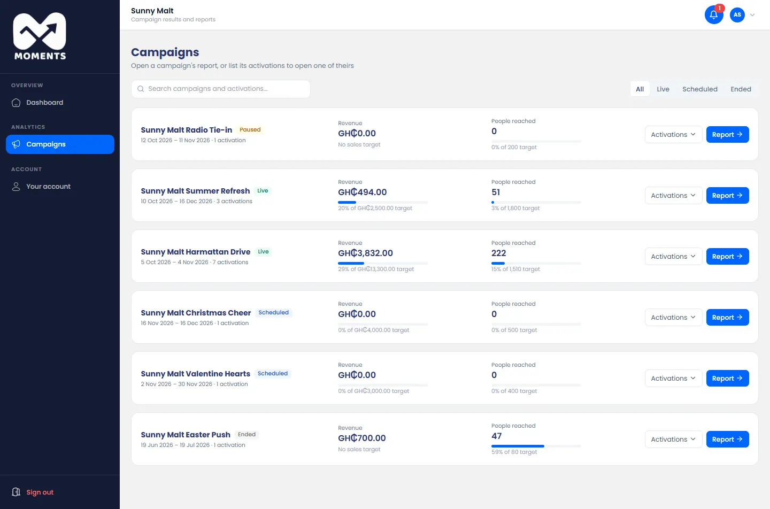Expand Activations for Harmattan Drive
Image resolution: width=770 pixels, height=509 pixels.
(673, 257)
